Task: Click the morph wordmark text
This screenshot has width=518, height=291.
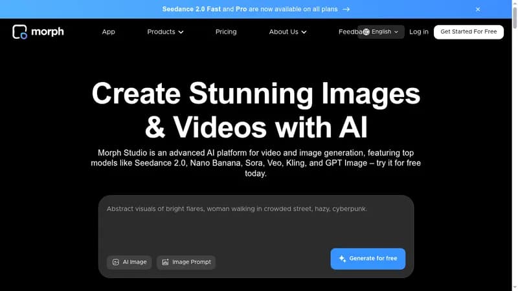Action: [47, 32]
